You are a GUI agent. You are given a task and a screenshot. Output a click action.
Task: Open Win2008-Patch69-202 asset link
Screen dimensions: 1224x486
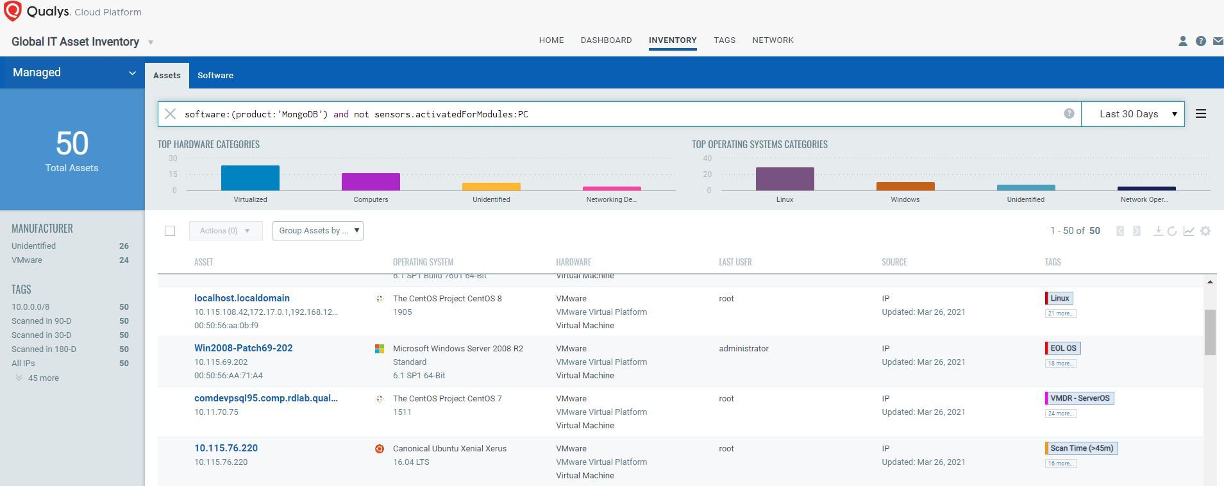coord(244,348)
